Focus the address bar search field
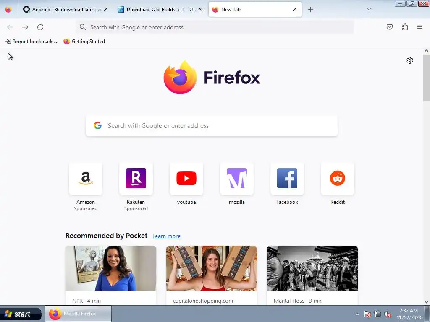Image resolution: width=430 pixels, height=322 pixels. (215, 27)
